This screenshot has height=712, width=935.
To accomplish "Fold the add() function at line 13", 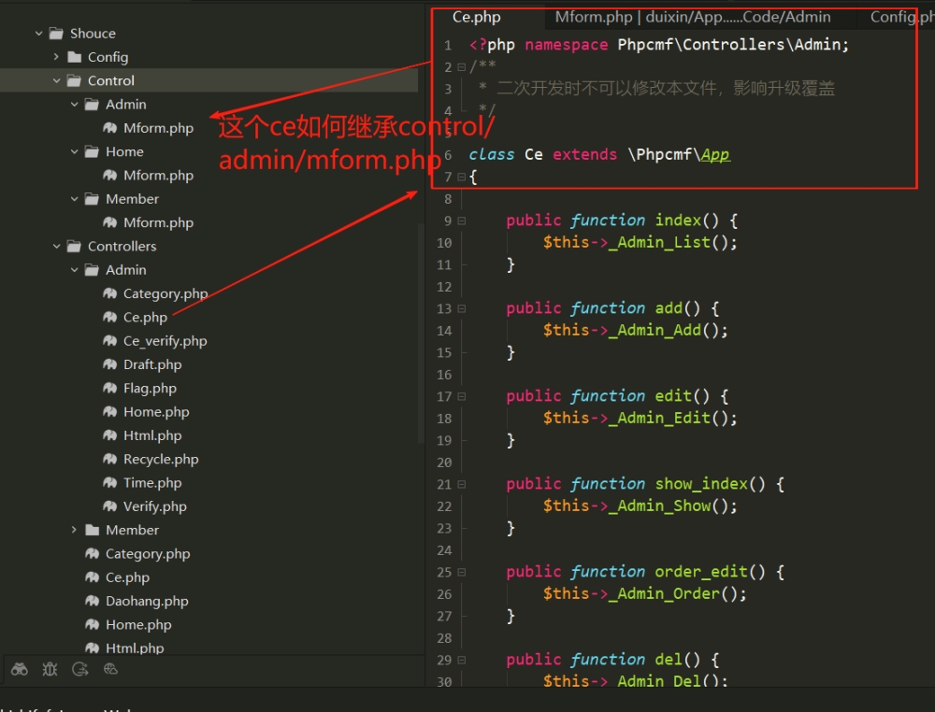I will pyautogui.click(x=462, y=308).
